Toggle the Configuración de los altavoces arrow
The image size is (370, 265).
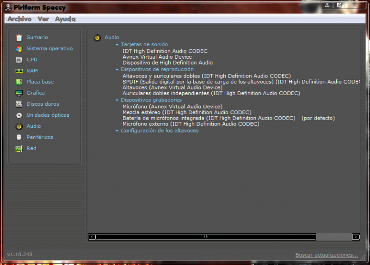pos(117,131)
